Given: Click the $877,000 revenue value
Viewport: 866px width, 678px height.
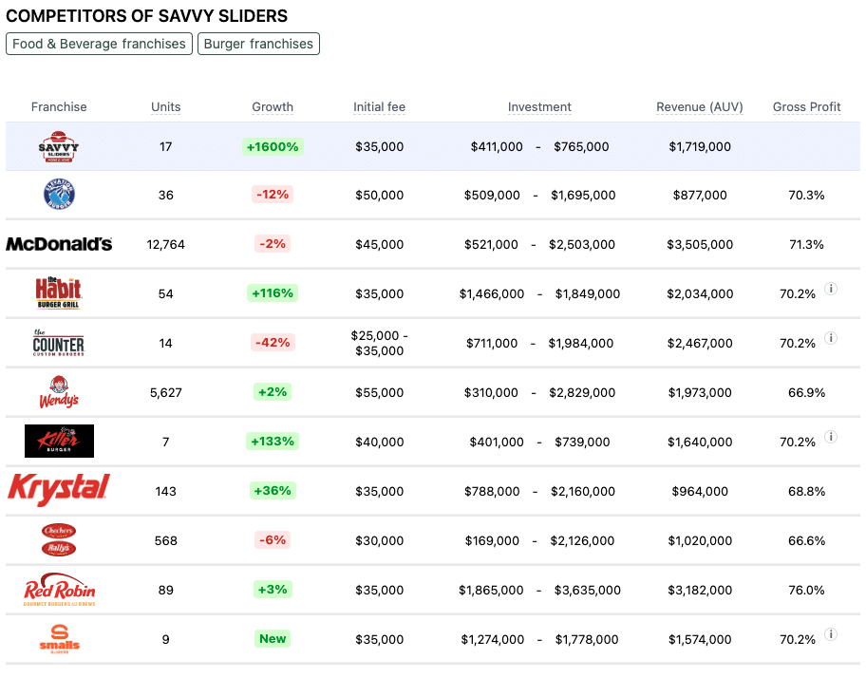Looking at the screenshot, I should coord(700,195).
